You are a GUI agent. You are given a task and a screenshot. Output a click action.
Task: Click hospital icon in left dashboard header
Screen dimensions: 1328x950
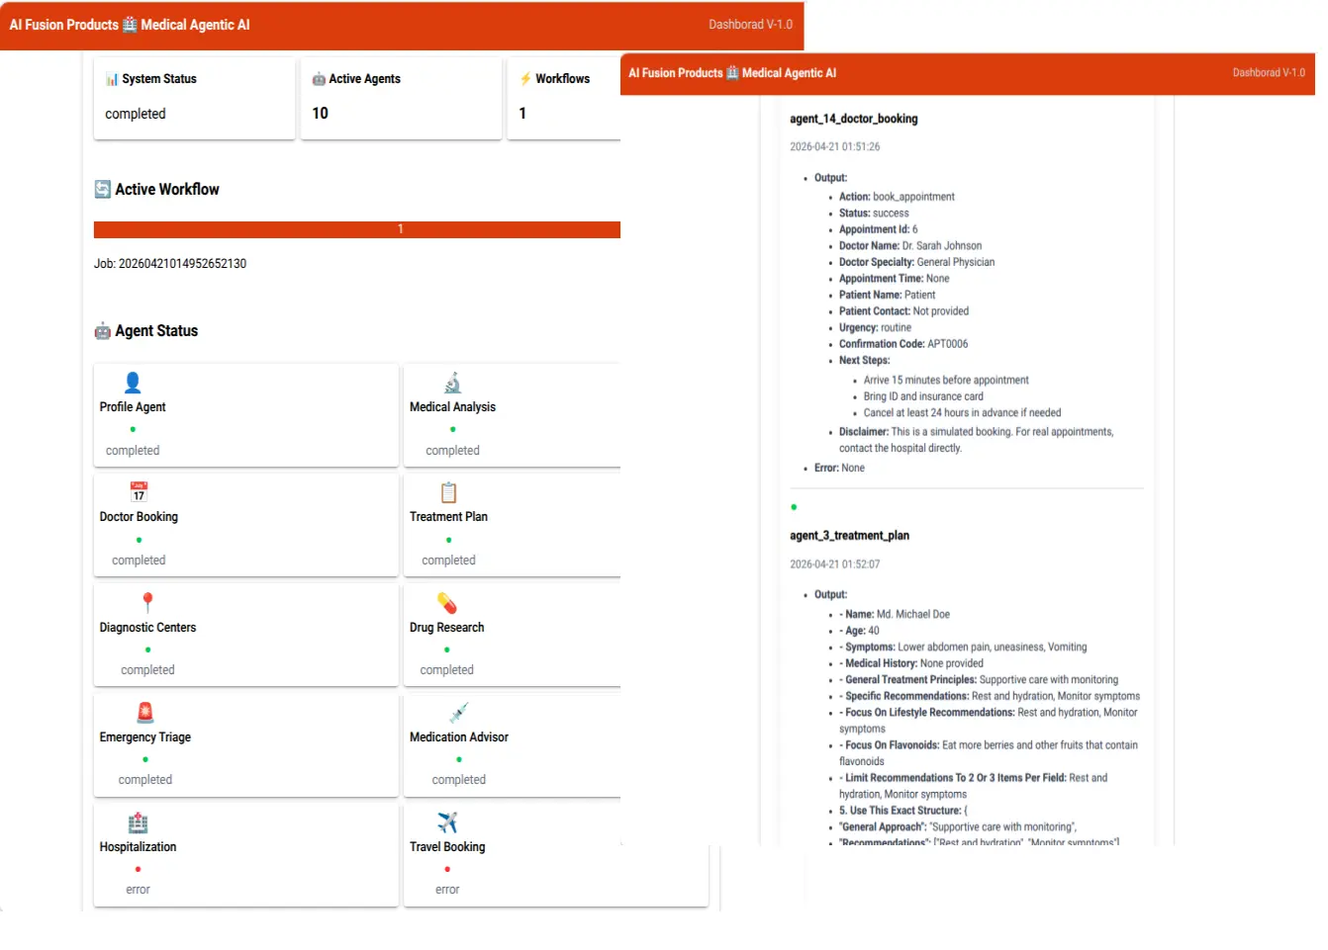[x=130, y=25]
